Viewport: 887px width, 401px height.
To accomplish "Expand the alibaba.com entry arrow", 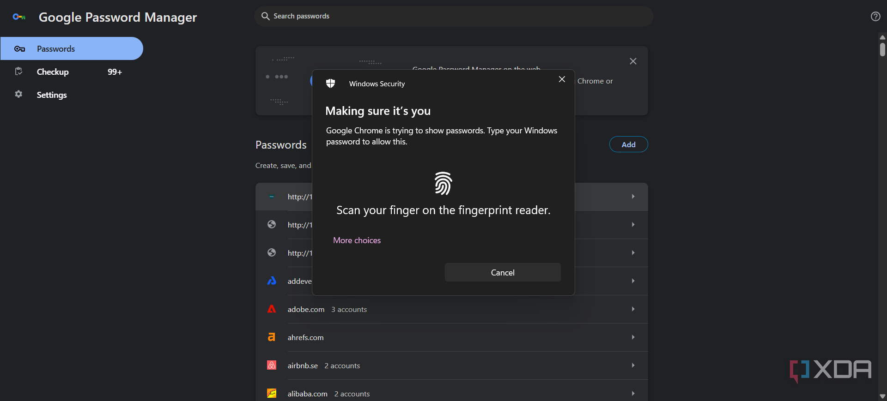I will click(x=633, y=394).
